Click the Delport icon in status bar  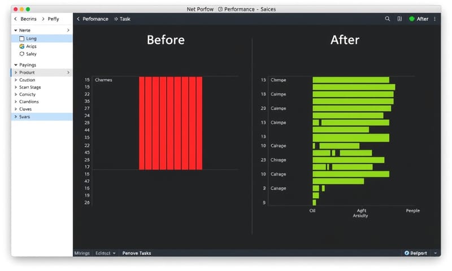point(407,253)
